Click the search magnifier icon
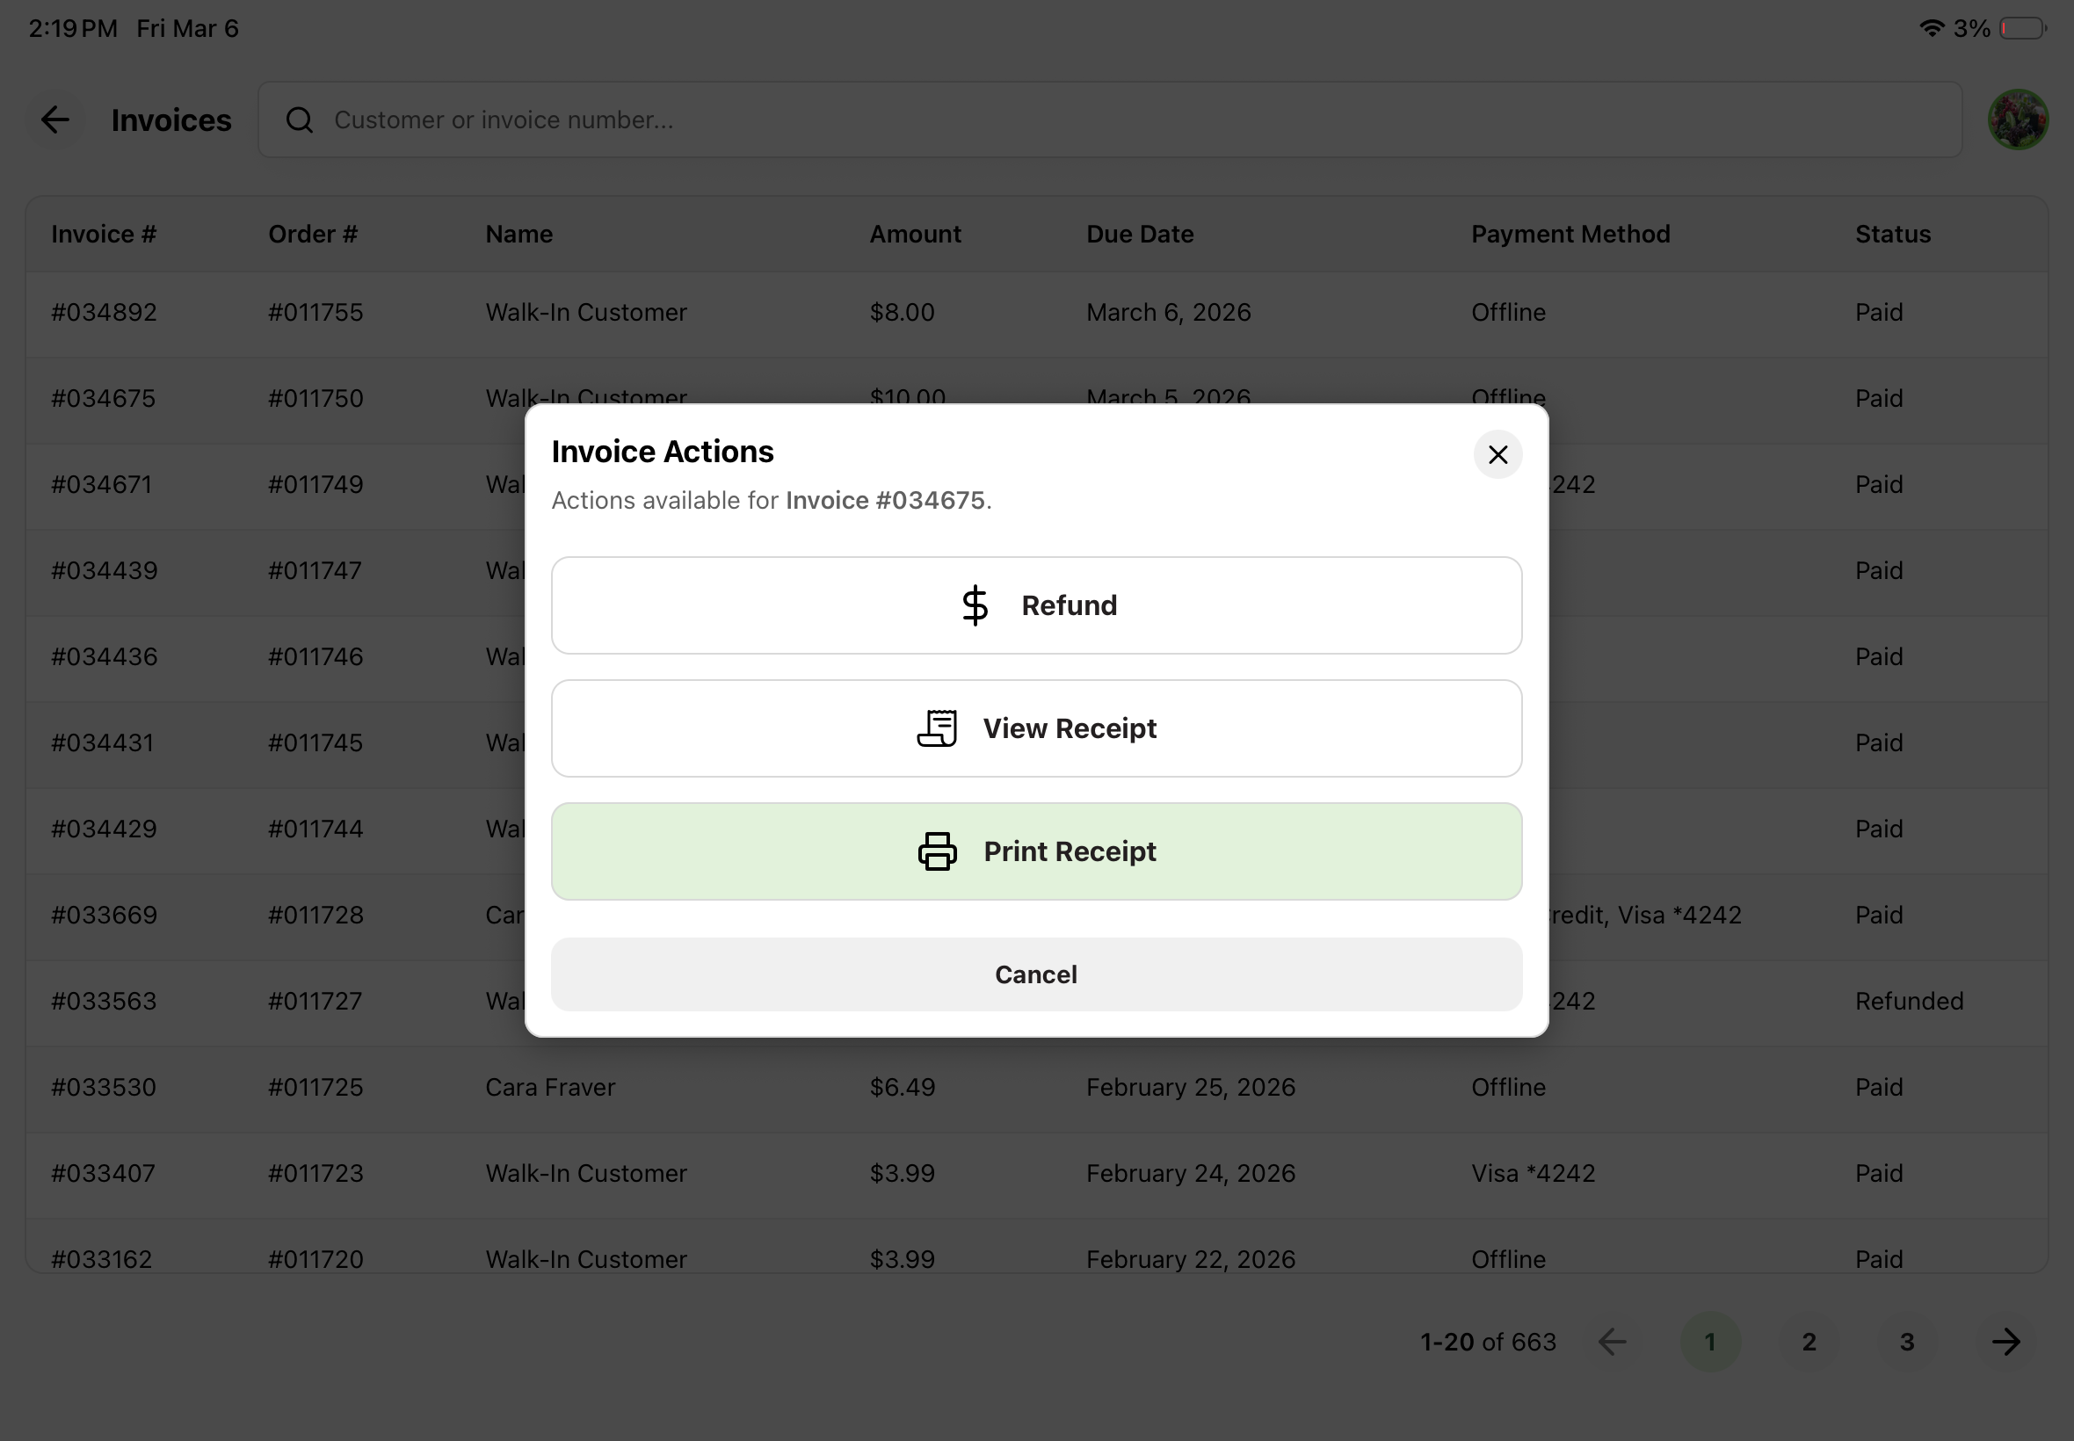 pos(299,120)
